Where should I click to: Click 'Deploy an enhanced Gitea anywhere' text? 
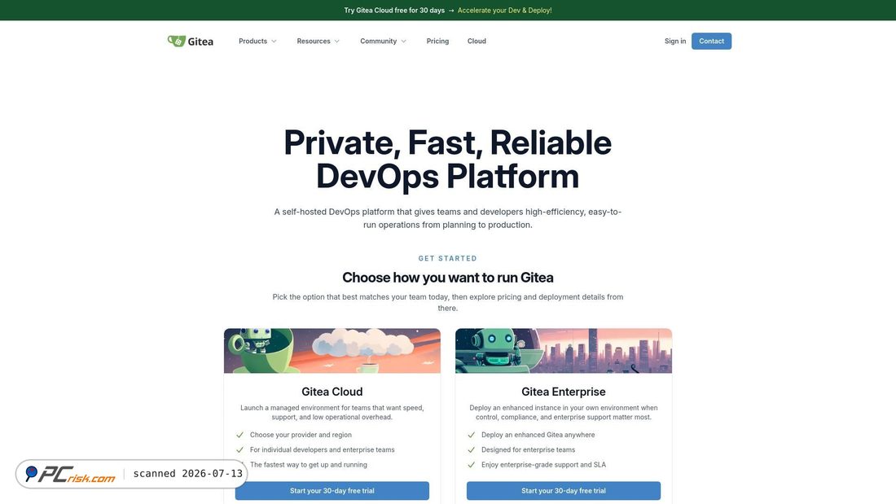click(538, 435)
